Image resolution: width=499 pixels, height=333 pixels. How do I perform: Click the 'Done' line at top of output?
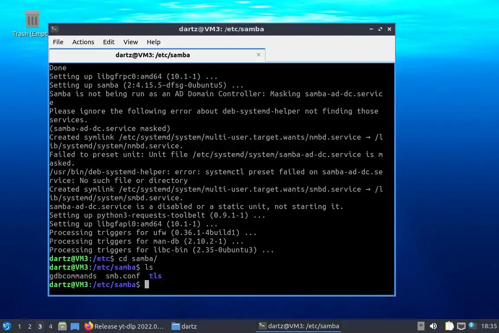click(x=58, y=68)
